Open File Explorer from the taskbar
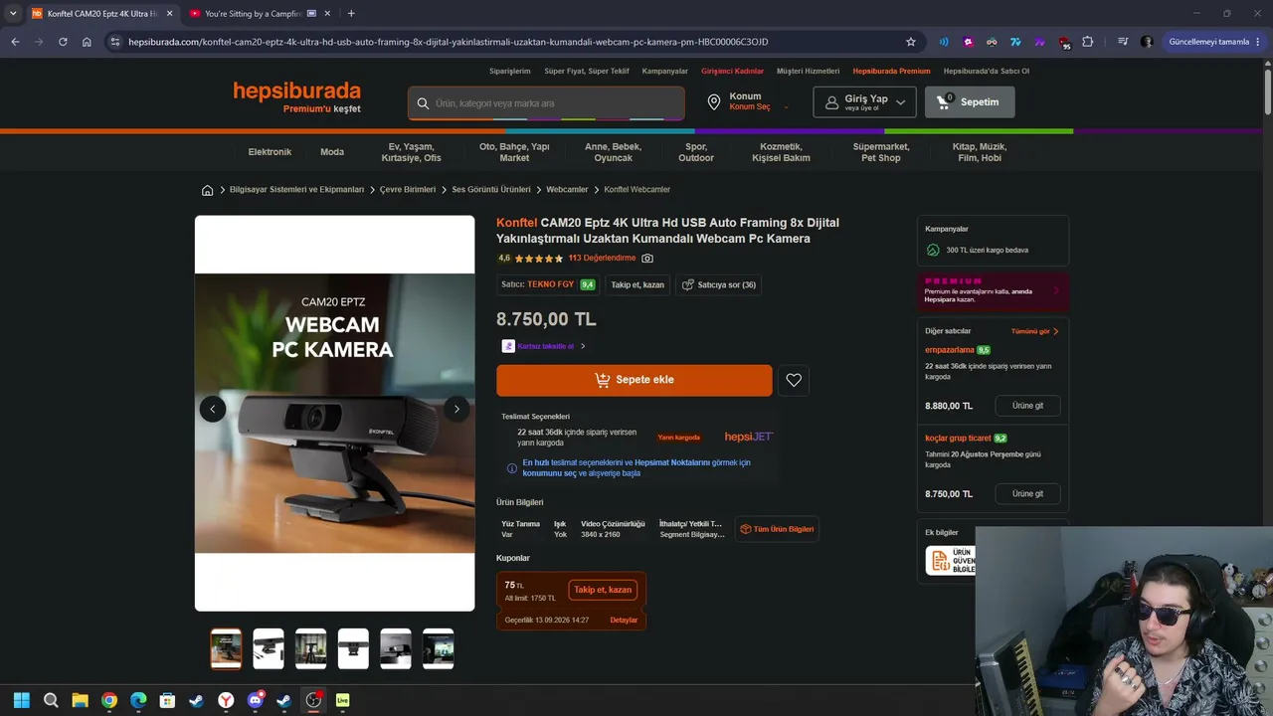This screenshot has width=1273, height=716. pyautogui.click(x=80, y=700)
